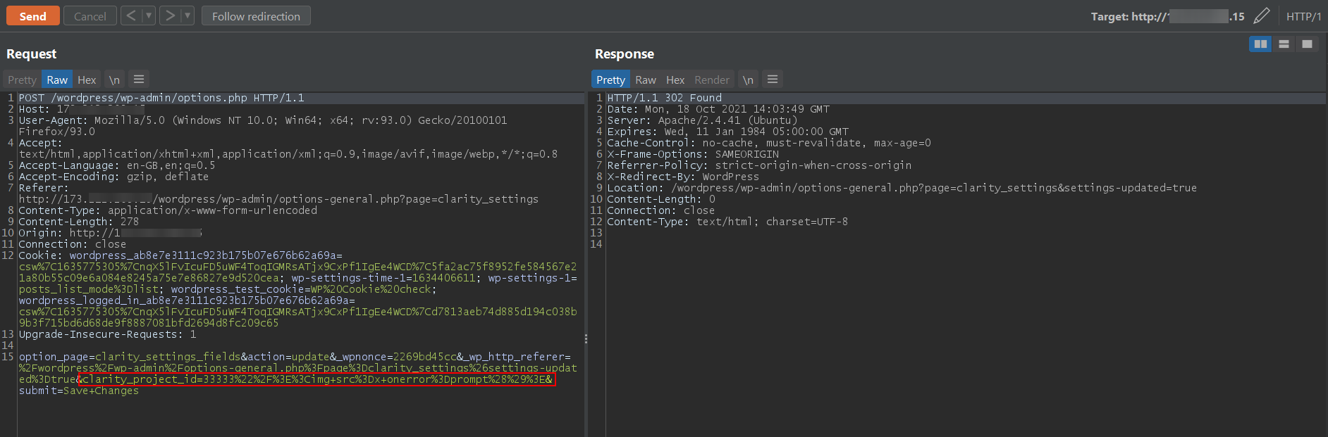Toggle the HTTP/1 protocol selector

pyautogui.click(x=1303, y=16)
